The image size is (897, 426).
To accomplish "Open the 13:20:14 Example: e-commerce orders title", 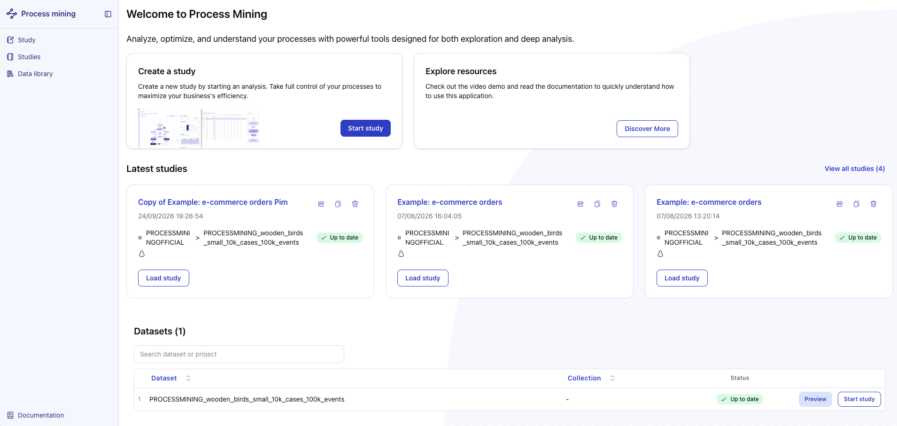I will tap(709, 202).
